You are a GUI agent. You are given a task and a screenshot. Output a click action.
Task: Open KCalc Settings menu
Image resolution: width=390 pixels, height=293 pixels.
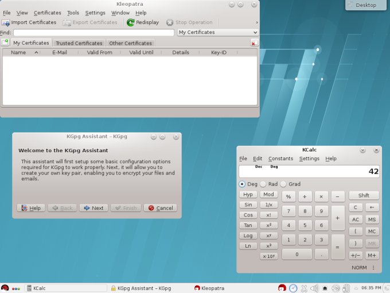click(309, 159)
